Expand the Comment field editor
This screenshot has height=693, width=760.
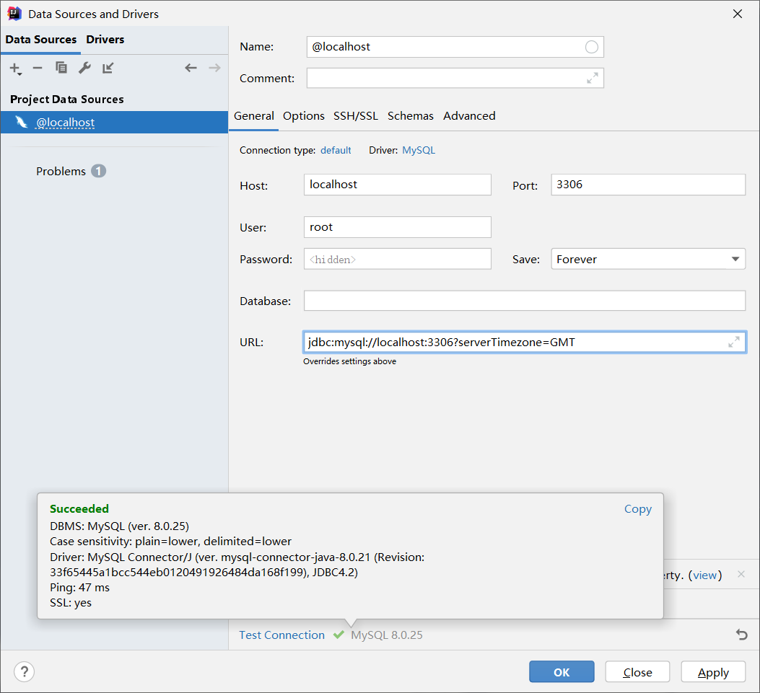(593, 78)
